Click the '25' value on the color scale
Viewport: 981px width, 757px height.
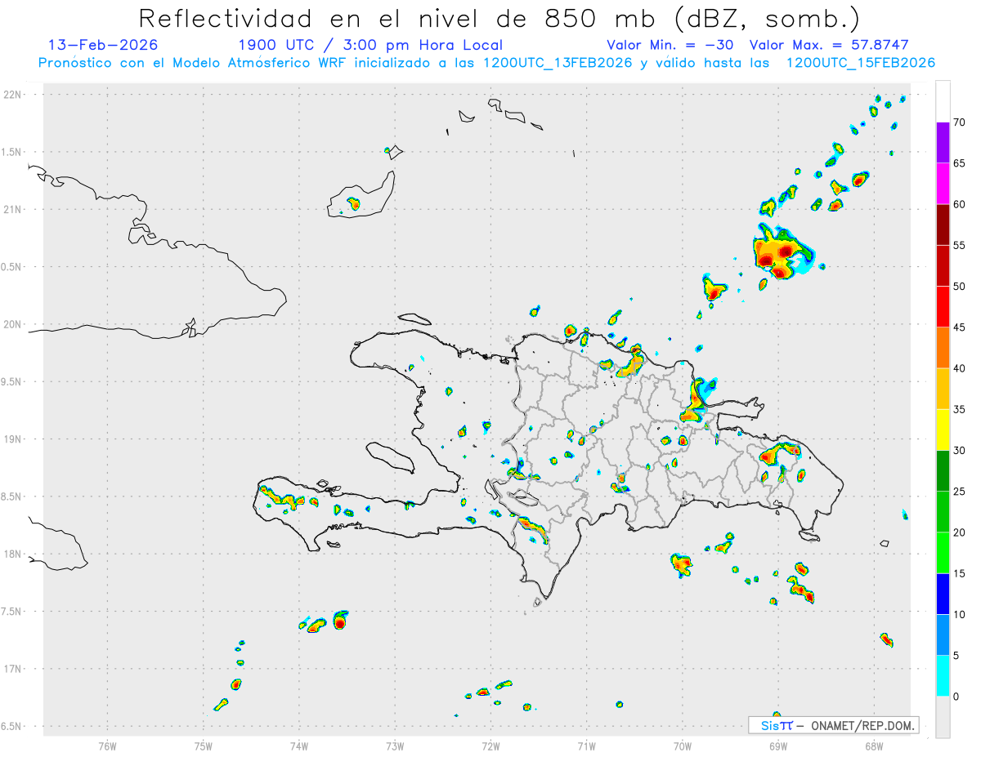960,492
